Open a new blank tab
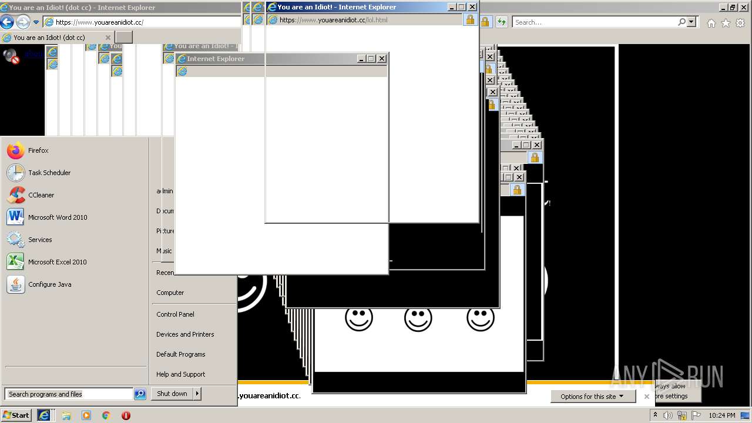Viewport: 752px width, 423px height. (x=123, y=37)
